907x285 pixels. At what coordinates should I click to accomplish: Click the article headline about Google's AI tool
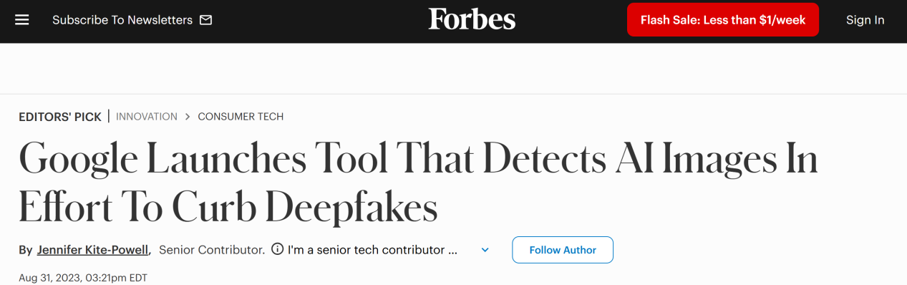point(418,183)
